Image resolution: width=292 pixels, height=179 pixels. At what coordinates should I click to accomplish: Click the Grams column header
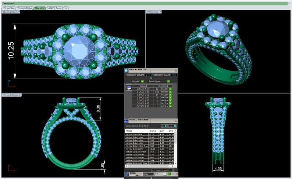[154, 131]
